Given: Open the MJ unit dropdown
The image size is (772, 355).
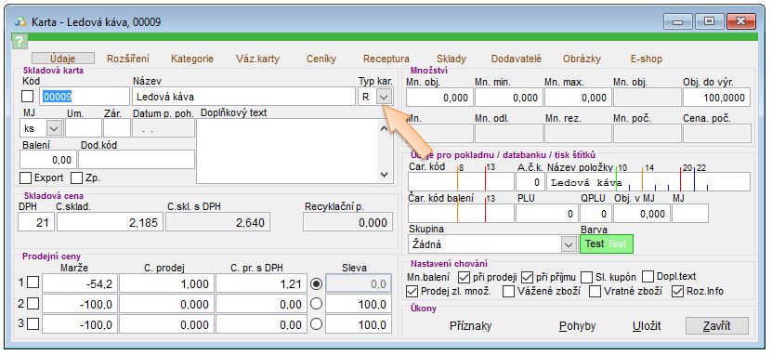Looking at the screenshot, I should coord(54,128).
